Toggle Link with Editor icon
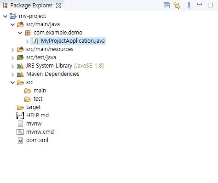Viewport: 218px width, 183px height. tap(177, 6)
